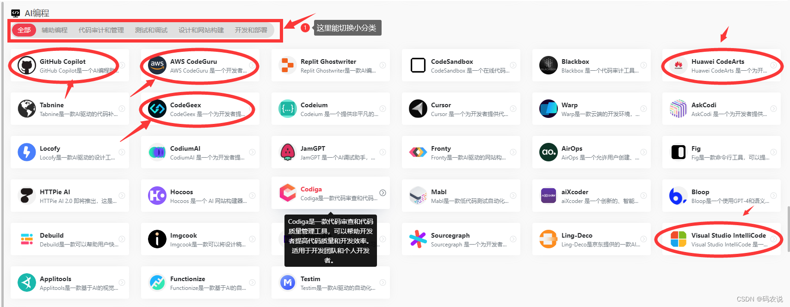Click the Ling-Deco orange logo icon
790x307 pixels.
coord(549,239)
